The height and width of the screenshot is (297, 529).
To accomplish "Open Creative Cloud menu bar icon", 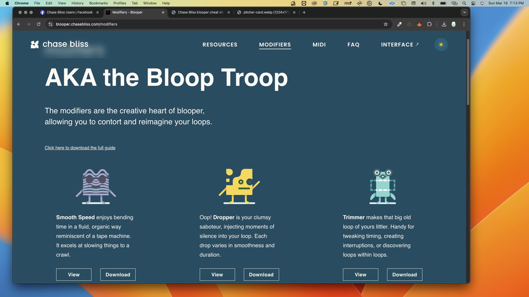I will click(314, 3).
